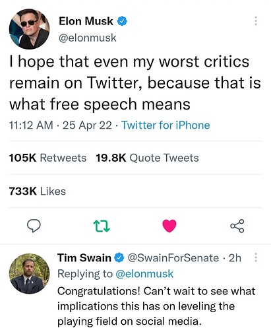View the 19.8K Quote Tweets list
The height and width of the screenshot is (330, 271).
click(x=147, y=158)
